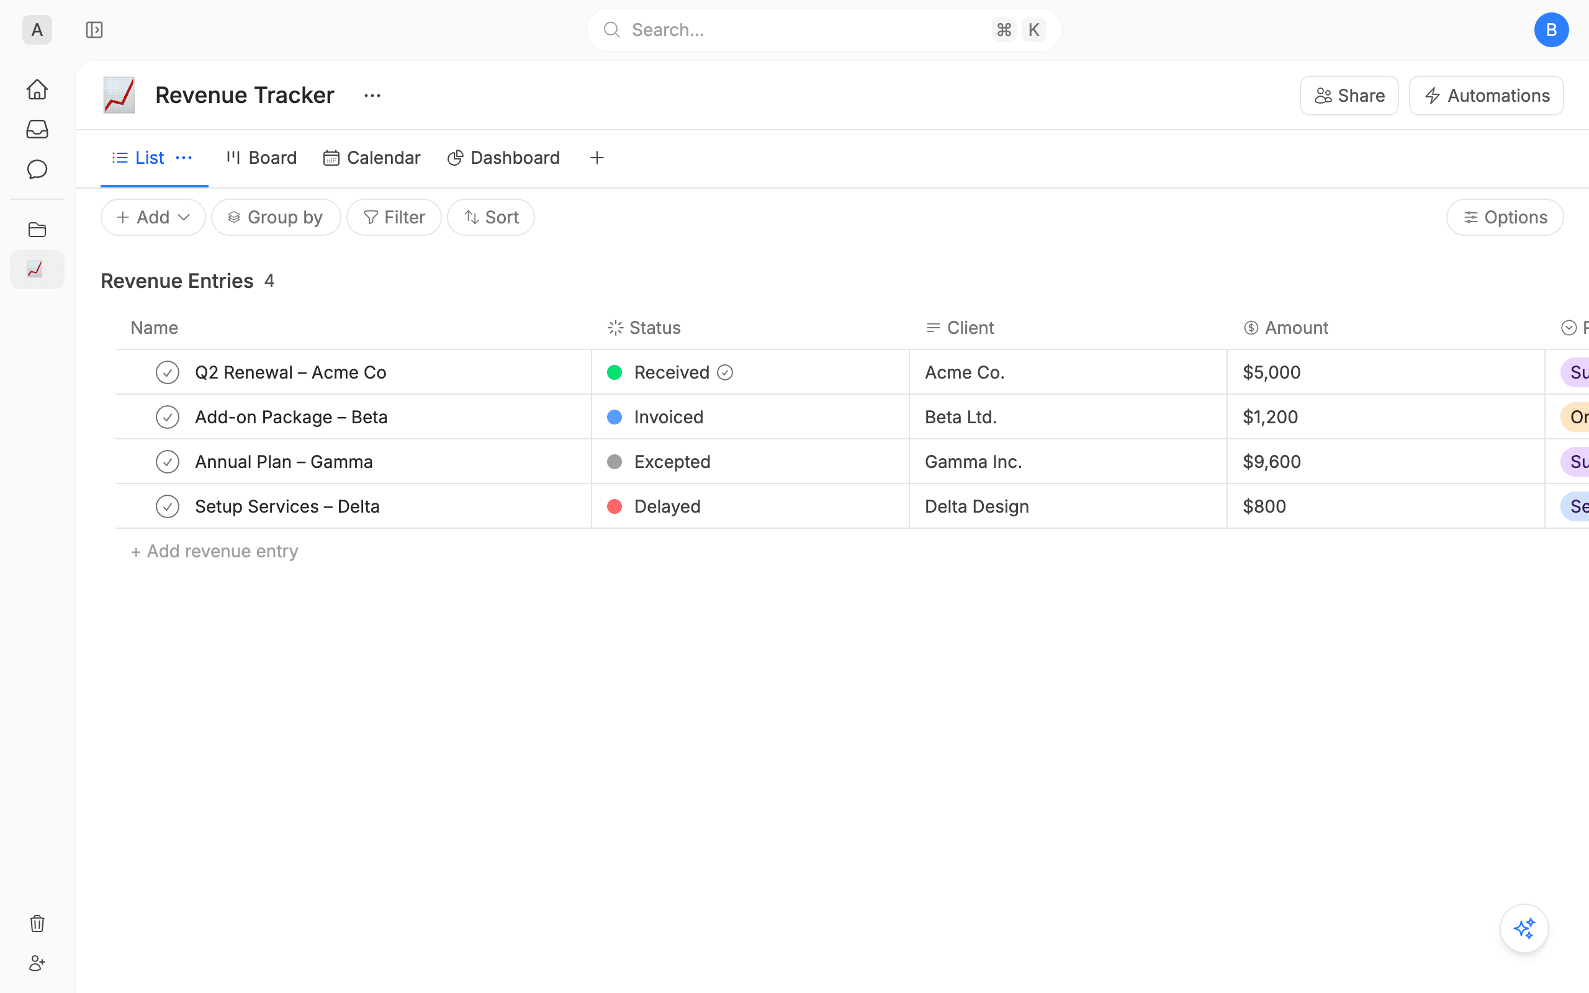Click the red status dot for Delayed
Image resolution: width=1589 pixels, height=993 pixels.
614,506
